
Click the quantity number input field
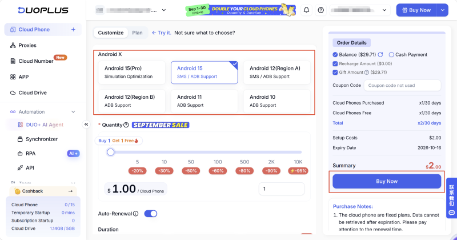coord(282,189)
